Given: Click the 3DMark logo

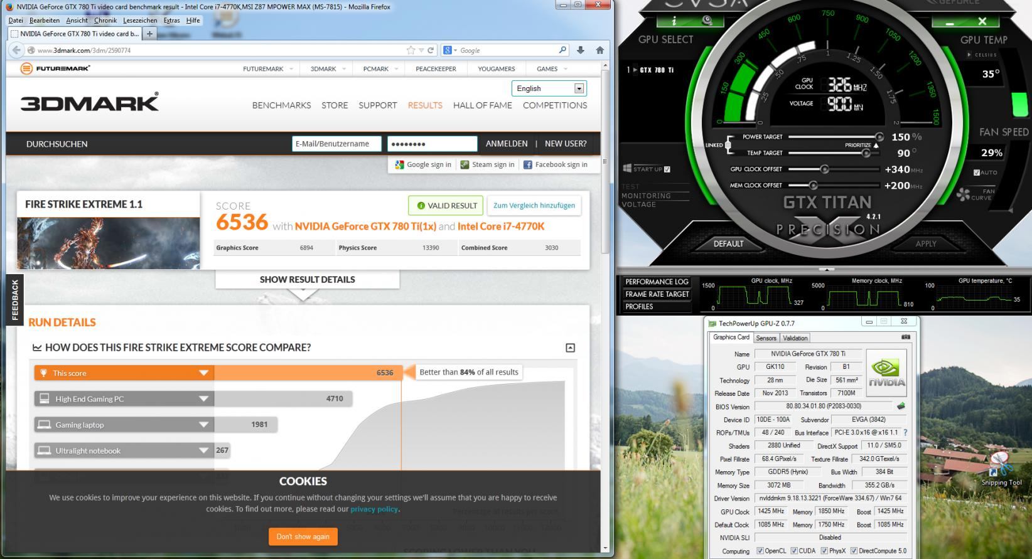Looking at the screenshot, I should coord(90,102).
